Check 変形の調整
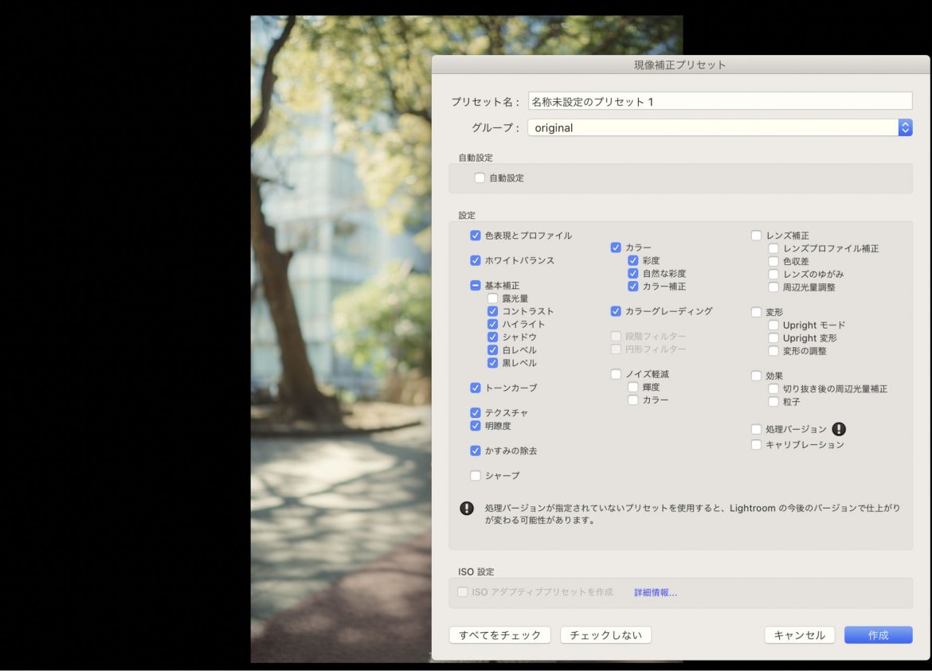Image resolution: width=932 pixels, height=671 pixels. (x=773, y=351)
